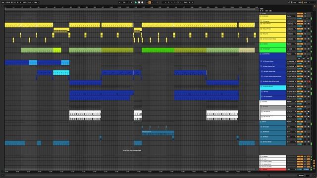Open output routing dropdown of 4 Melodic
This screenshot has width=317, height=178.
291,16
